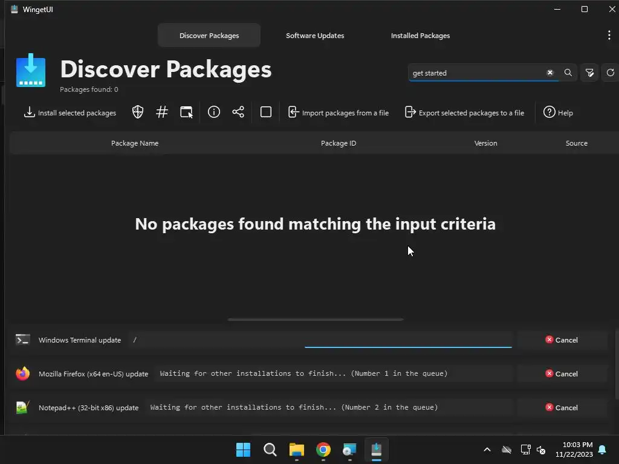619x464 pixels.
Task: Cancel the Notepad++ update
Action: (x=562, y=408)
